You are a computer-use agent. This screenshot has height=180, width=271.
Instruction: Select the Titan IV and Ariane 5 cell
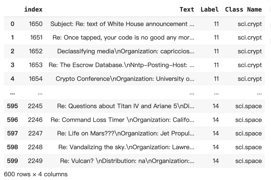(126, 106)
